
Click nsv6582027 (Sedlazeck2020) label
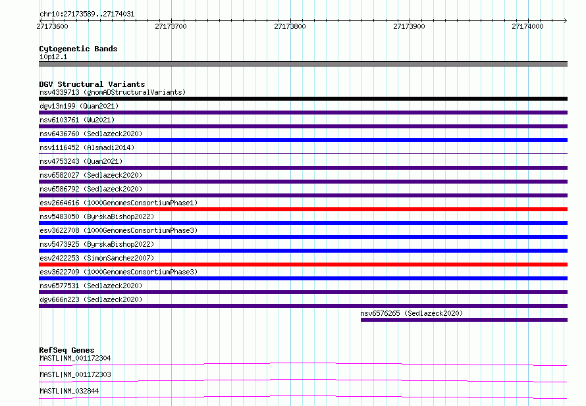pos(91,175)
